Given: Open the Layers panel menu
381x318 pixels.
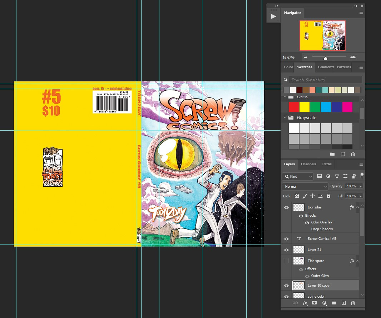Looking at the screenshot, I should (361, 164).
